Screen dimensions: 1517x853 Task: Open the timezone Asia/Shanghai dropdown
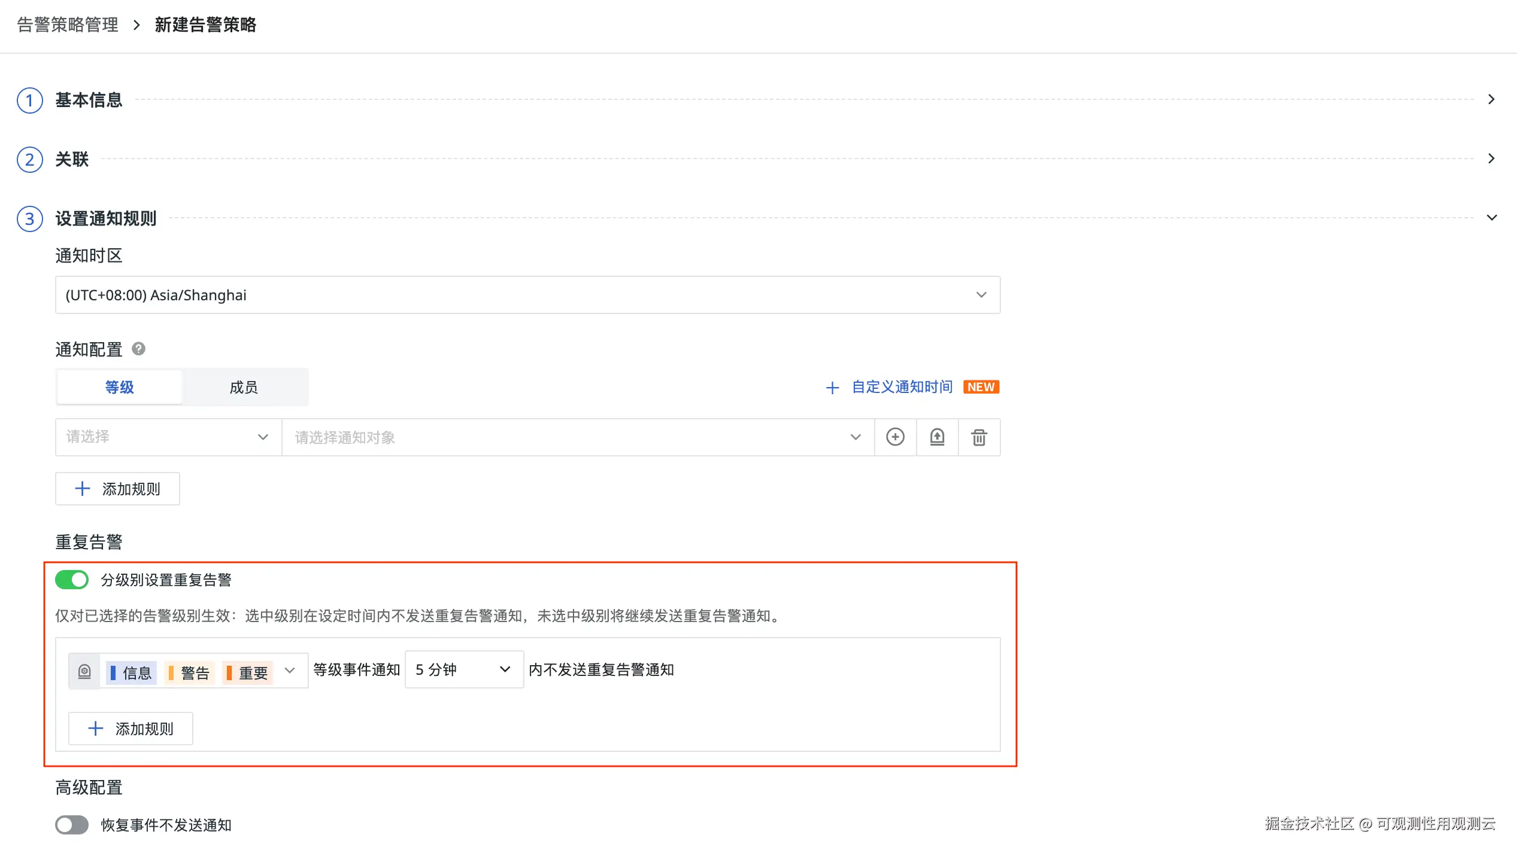[x=527, y=295]
